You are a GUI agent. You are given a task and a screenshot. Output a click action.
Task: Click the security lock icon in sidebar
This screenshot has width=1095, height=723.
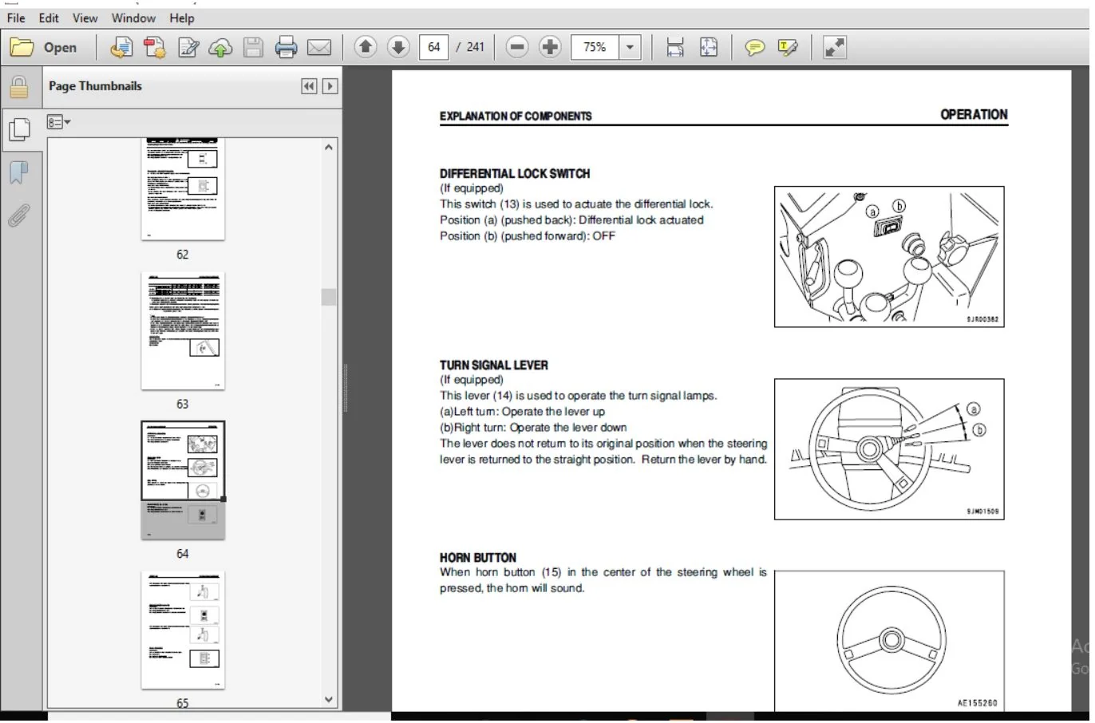pos(19,87)
